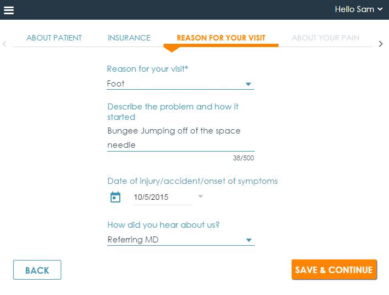
Task: Expand the 'Foot' reason for visit dropdown
Action: (248, 84)
